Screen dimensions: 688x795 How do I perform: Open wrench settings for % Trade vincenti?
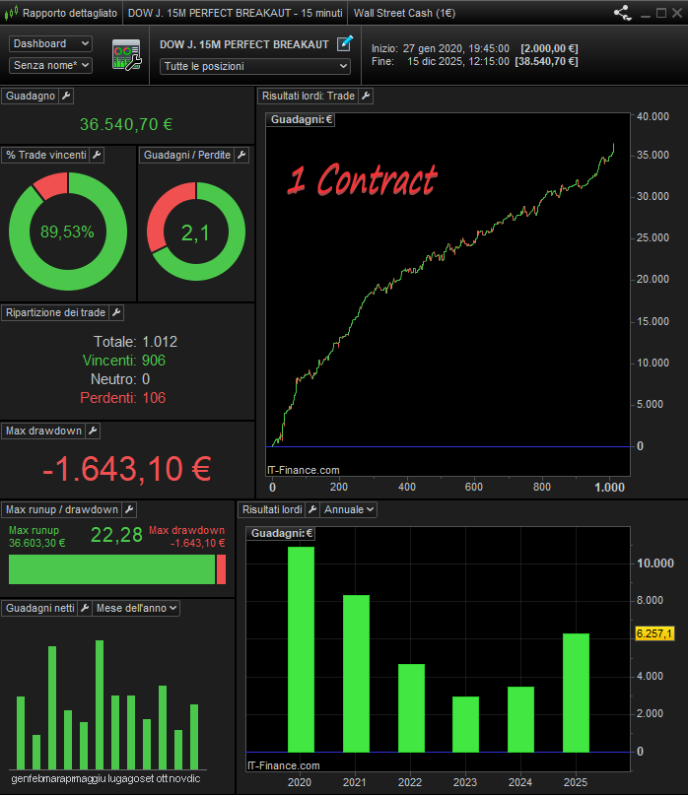click(x=96, y=155)
